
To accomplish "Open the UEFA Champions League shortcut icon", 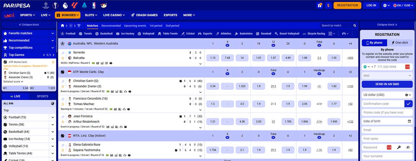I will [x=46, y=5].
